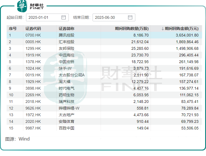This screenshot has width=206, height=156.
Task: Click the 序号 column header
Action: tap(12, 28)
